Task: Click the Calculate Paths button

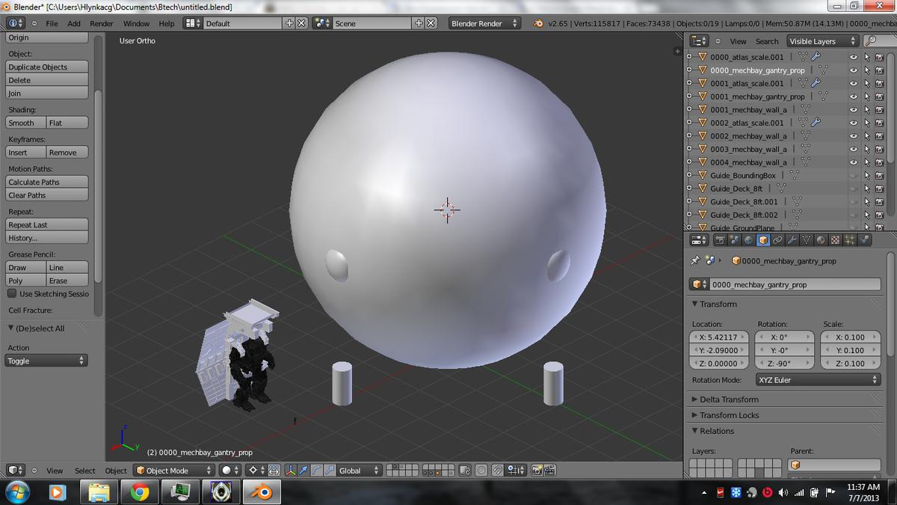Action: pyautogui.click(x=46, y=182)
